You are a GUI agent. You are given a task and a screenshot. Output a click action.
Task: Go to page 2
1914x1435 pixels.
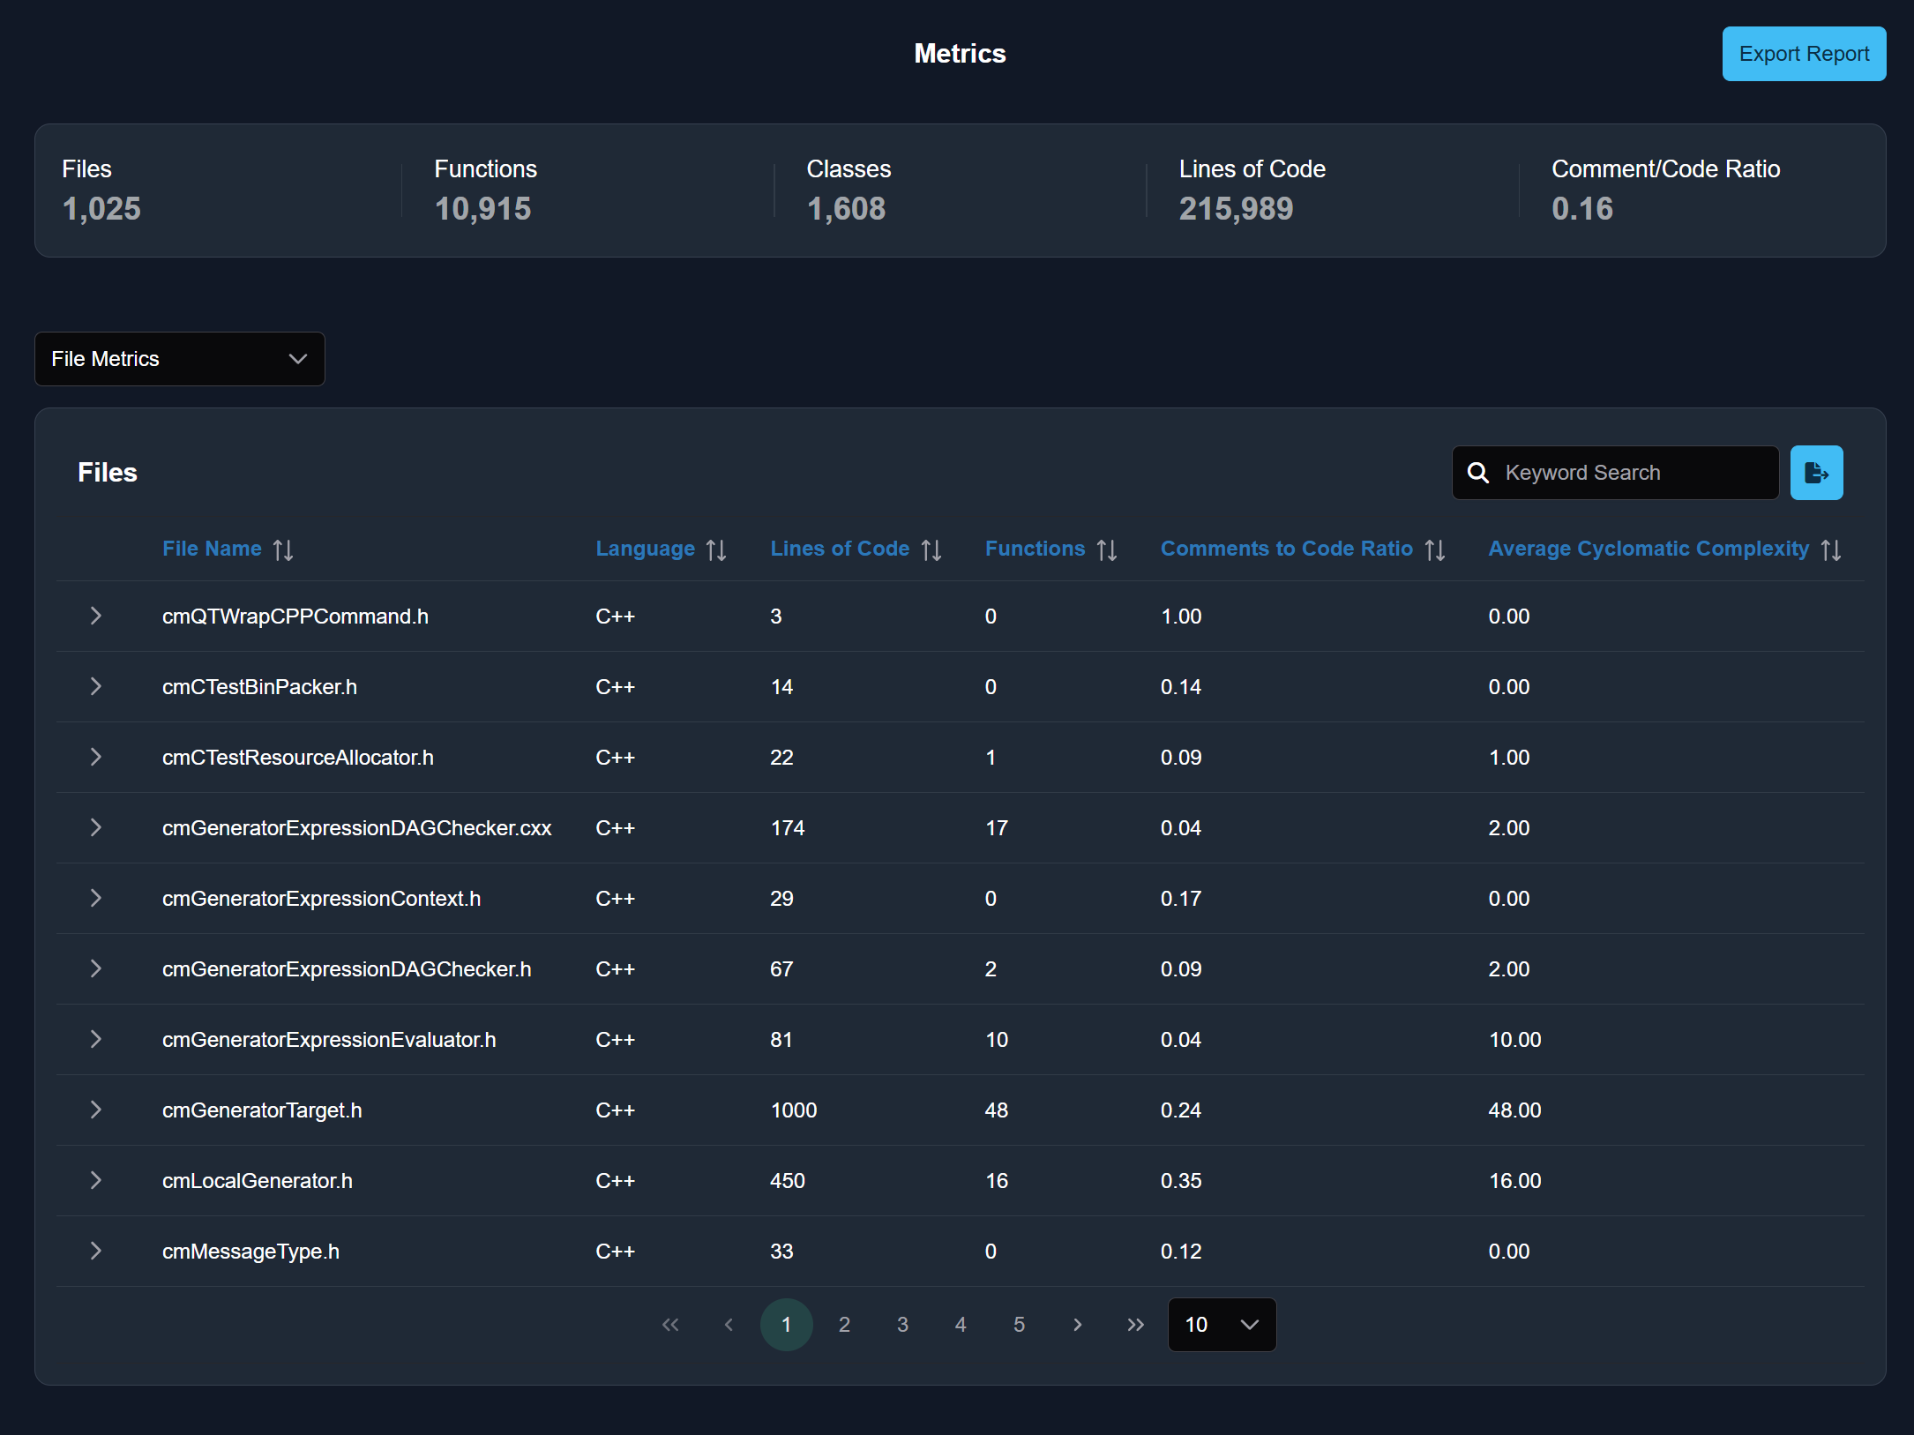click(x=844, y=1325)
